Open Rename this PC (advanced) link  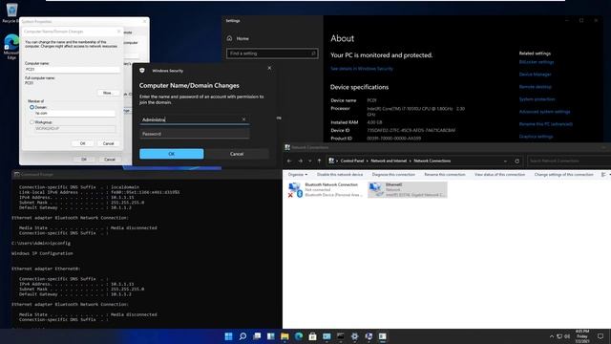coord(545,124)
